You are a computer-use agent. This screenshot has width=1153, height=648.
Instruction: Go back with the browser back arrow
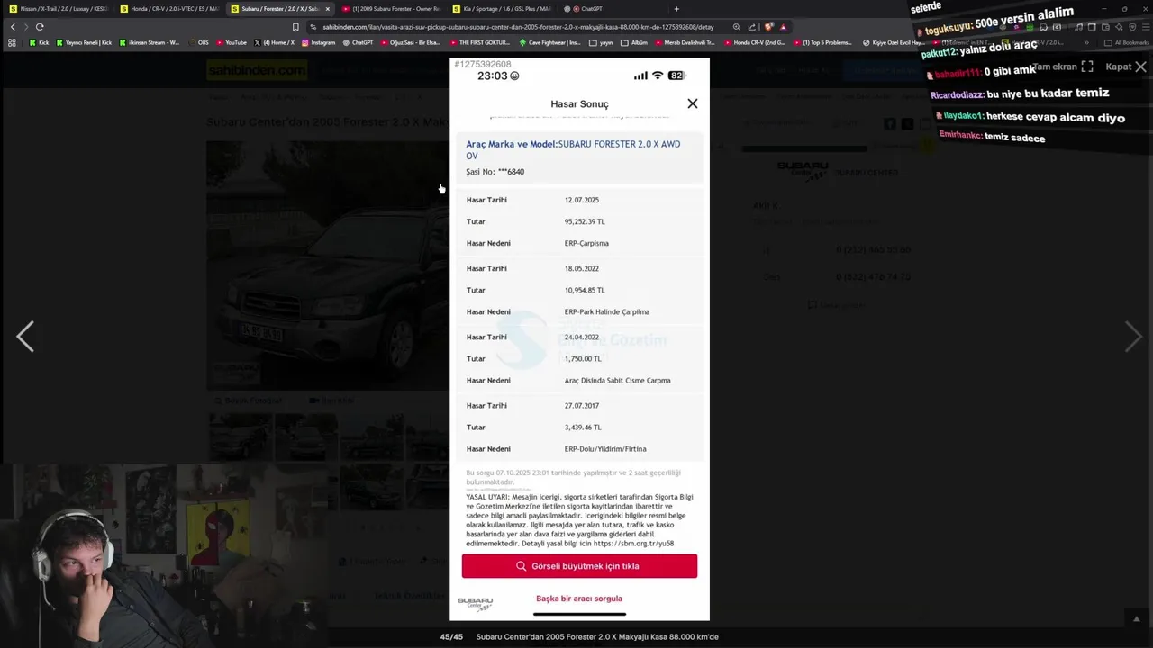click(x=13, y=27)
